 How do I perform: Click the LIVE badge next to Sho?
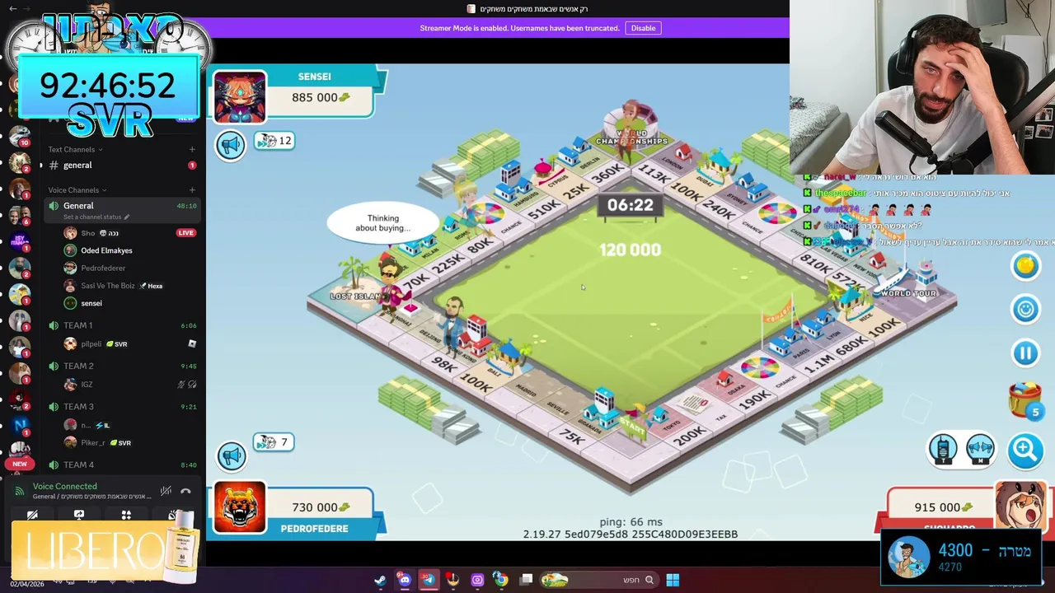(185, 233)
